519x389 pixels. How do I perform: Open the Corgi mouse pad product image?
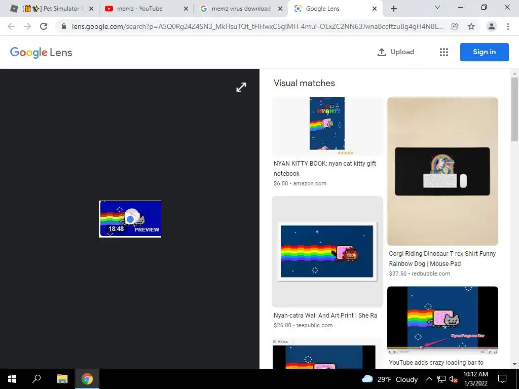442,171
